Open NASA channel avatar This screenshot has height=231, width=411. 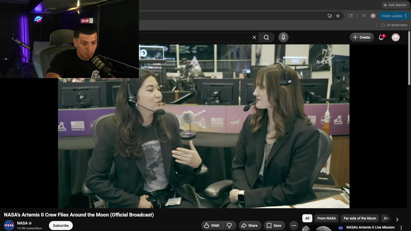click(x=9, y=225)
